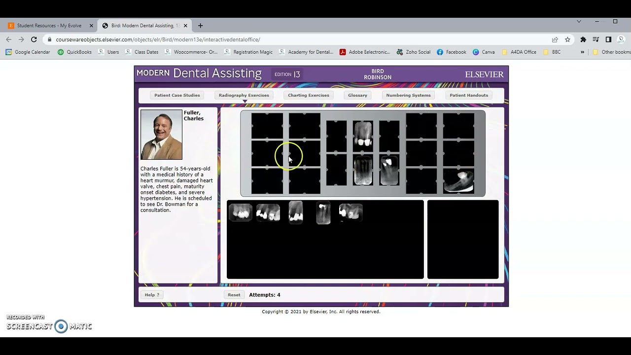Close the Bird: Modern Dental Assisting tab

[x=185, y=26]
